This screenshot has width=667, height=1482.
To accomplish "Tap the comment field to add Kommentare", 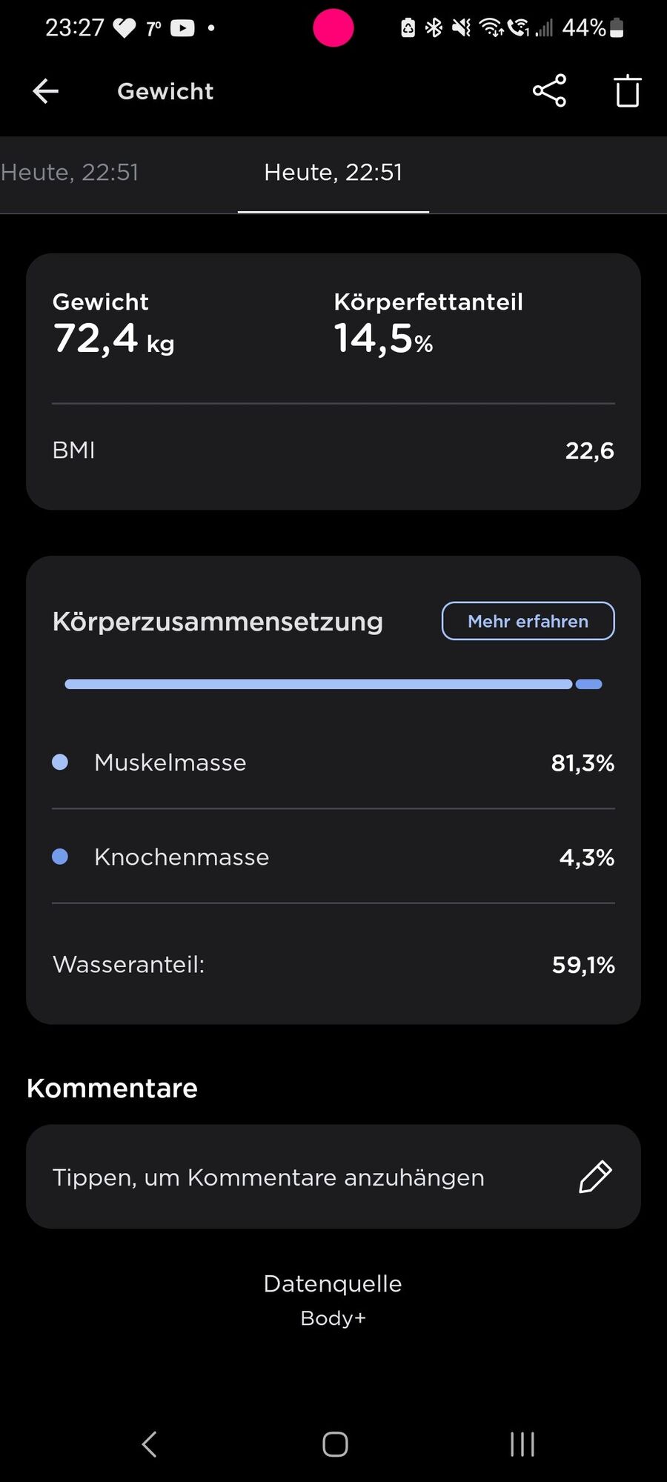I will coord(333,1177).
